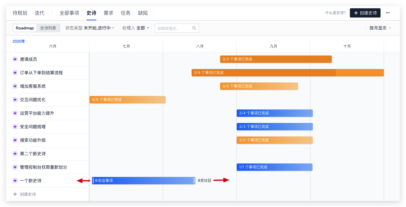
Task: Switch to 史诗列表 view
Action: tap(48, 28)
